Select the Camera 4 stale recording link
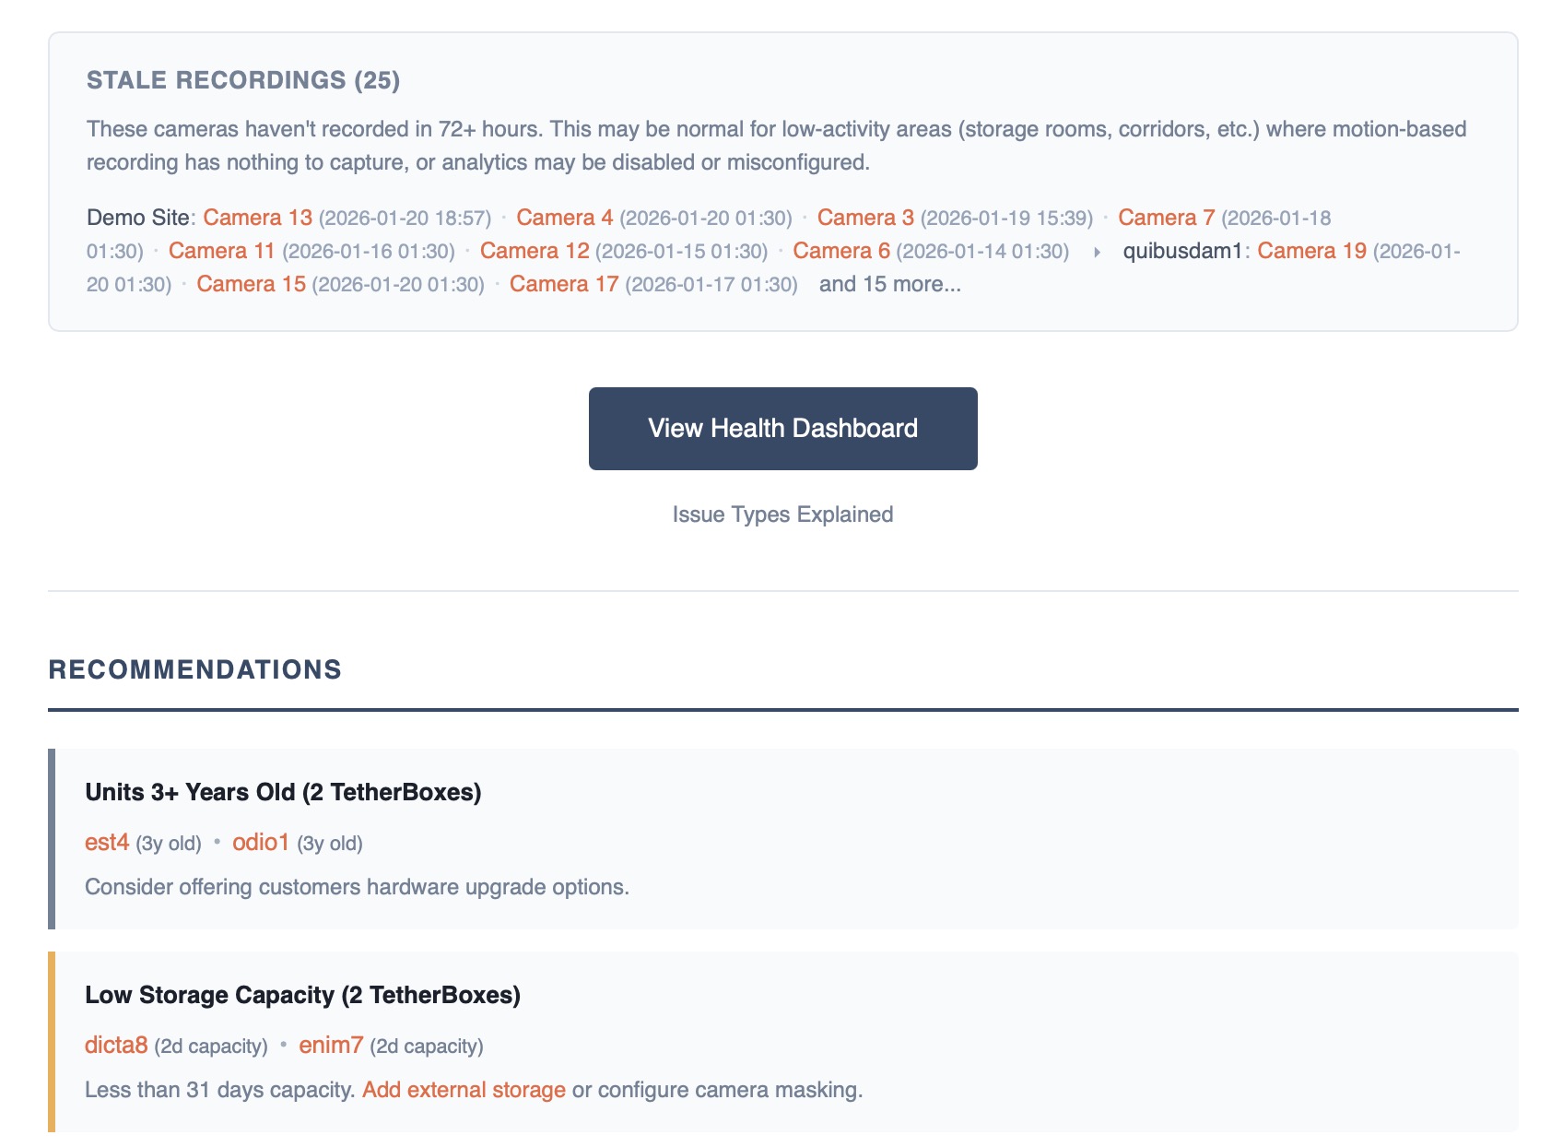Viewport: 1563px width, 1147px height. pos(564,218)
